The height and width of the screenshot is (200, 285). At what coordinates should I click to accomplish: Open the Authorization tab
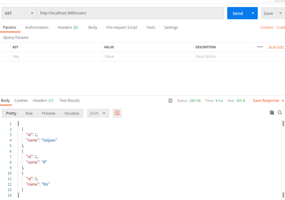(x=37, y=28)
